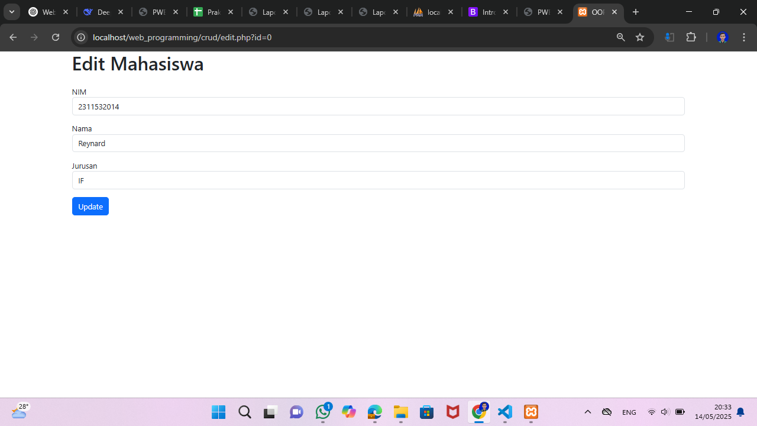Open the Extensions puzzle-piece icon
Viewport: 757px width, 426px height.
point(691,37)
